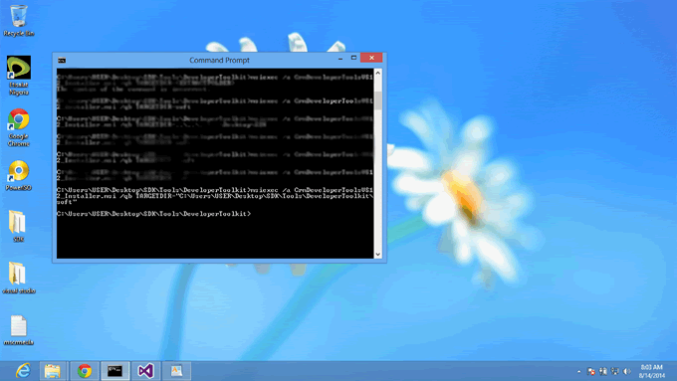Open the Paint app taskbar button
677x381 pixels.
pyautogui.click(x=176, y=371)
